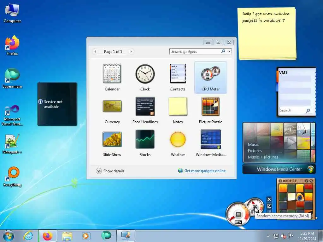
Task: Open the Notepad++ desktop shortcut
Action: 12,144
